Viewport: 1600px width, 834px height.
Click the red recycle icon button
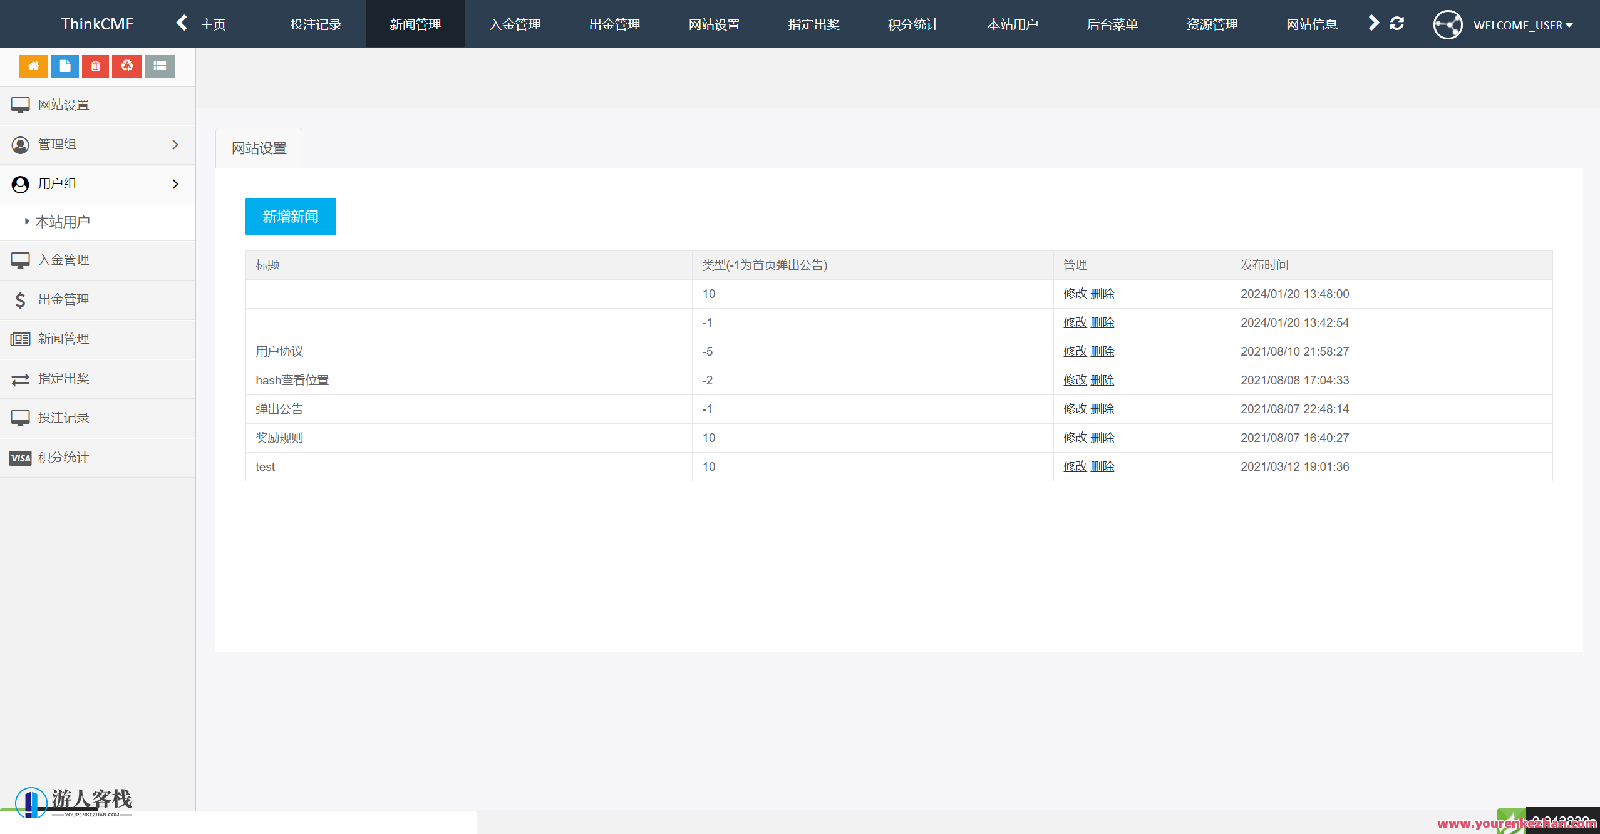[x=127, y=66]
